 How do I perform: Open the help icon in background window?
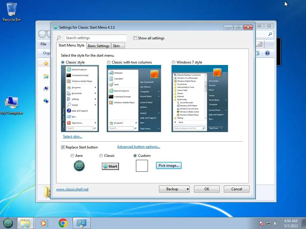(x=267, y=53)
